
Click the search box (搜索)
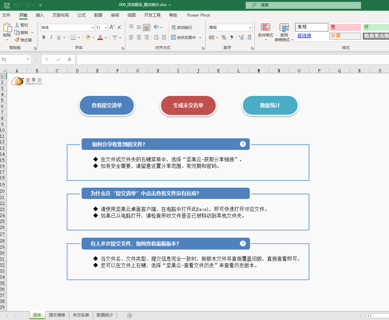(303, 5)
